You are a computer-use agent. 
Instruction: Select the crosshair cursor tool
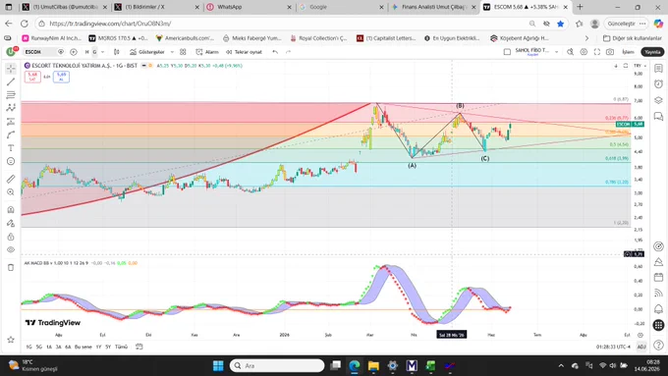(11, 69)
